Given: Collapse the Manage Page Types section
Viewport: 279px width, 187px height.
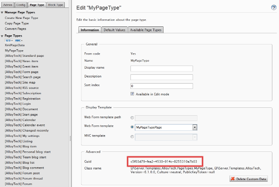Looking at the screenshot, I should click(x=2, y=12).
